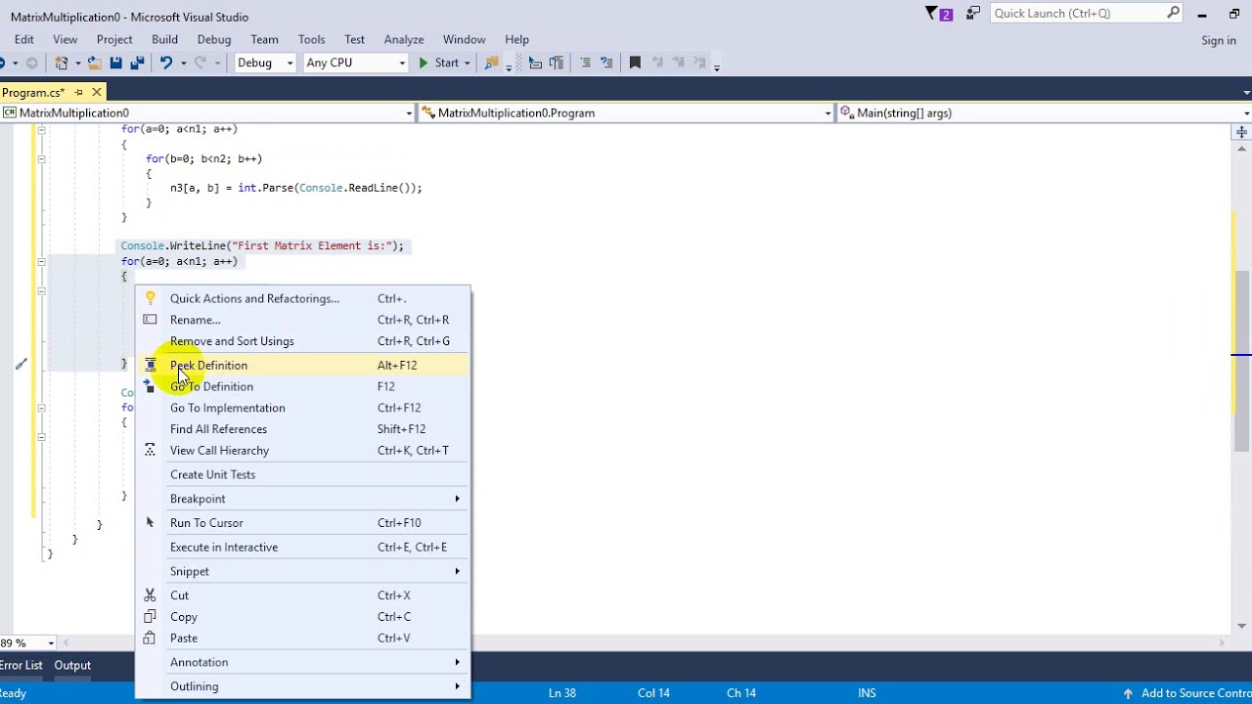Save the current file with Save icon
This screenshot has width=1252, height=704.
(115, 63)
